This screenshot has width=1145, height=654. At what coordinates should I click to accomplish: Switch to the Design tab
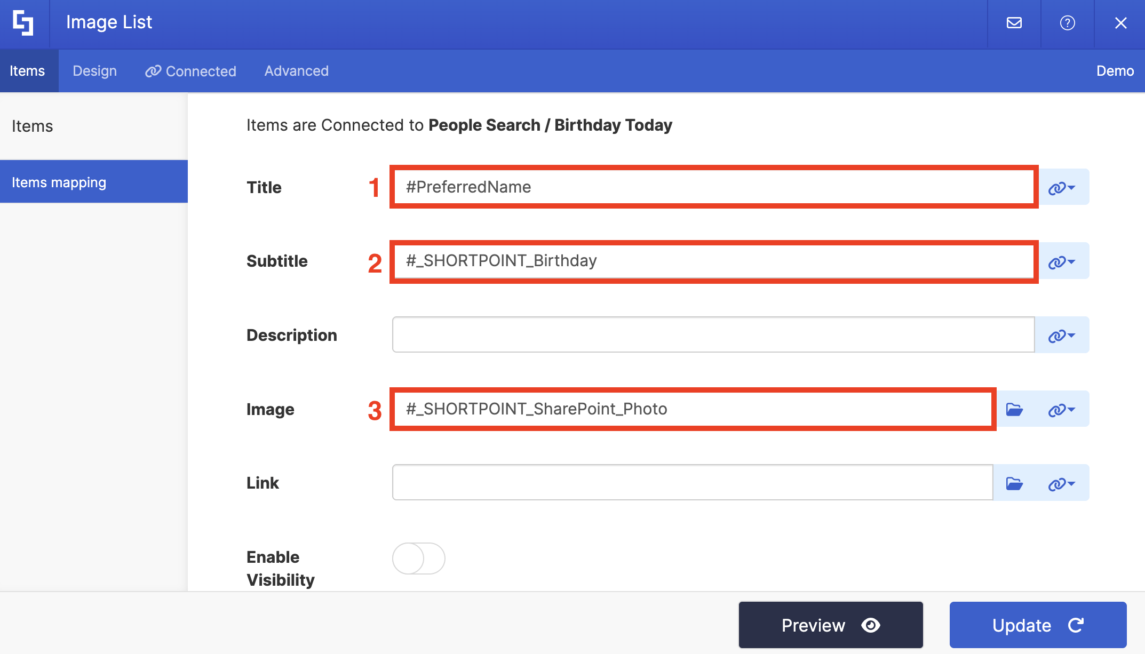click(94, 71)
